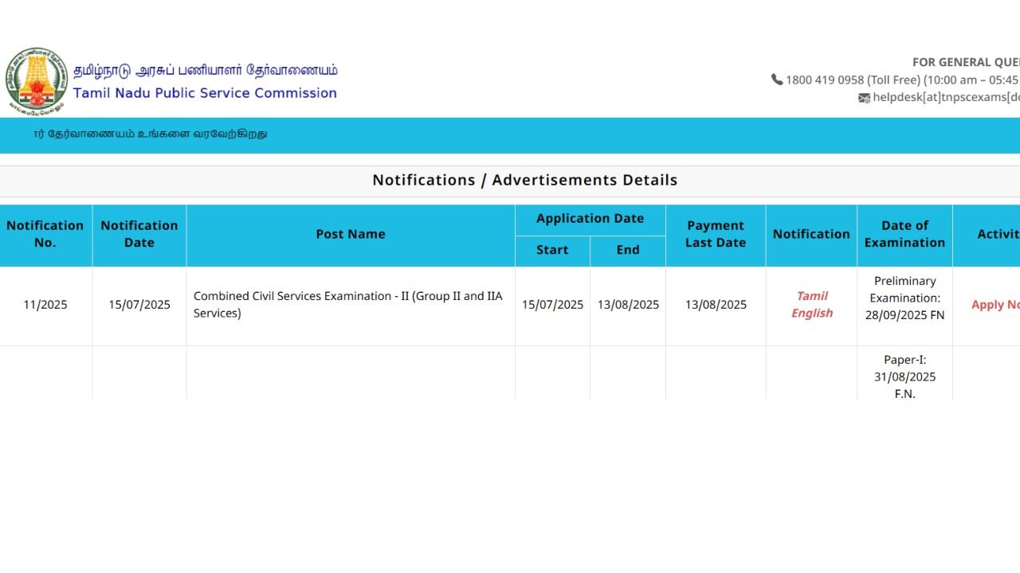The width and height of the screenshot is (1020, 573).
Task: Click the envelope icon beside helpdesk email
Action: click(864, 98)
